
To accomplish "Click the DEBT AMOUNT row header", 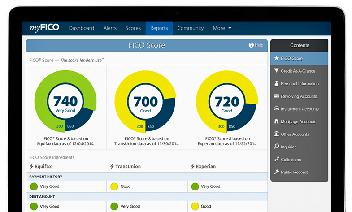I will tap(147, 196).
